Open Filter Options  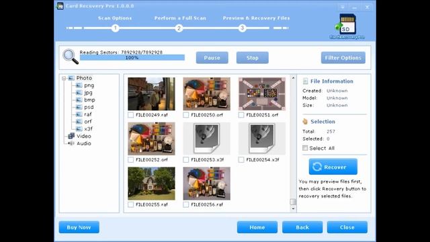343,58
